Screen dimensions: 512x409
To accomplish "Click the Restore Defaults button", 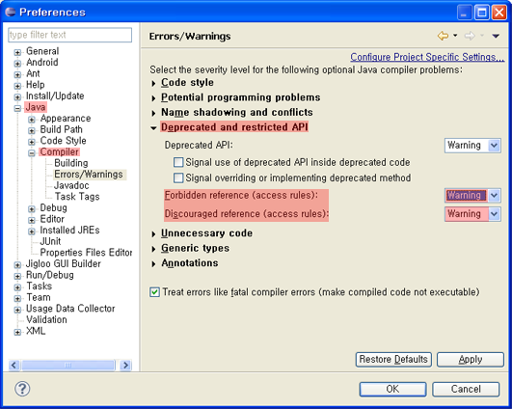I will click(x=393, y=360).
